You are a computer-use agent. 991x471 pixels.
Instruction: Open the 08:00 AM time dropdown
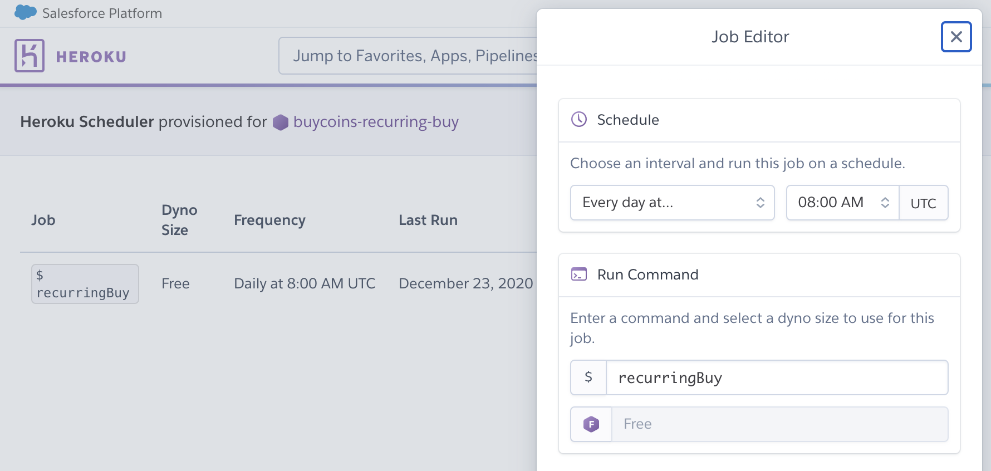pos(842,203)
